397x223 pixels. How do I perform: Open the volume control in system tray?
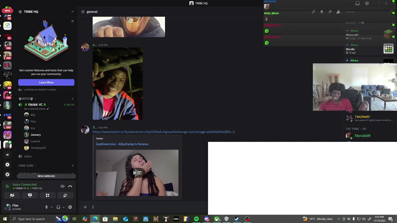point(364,219)
